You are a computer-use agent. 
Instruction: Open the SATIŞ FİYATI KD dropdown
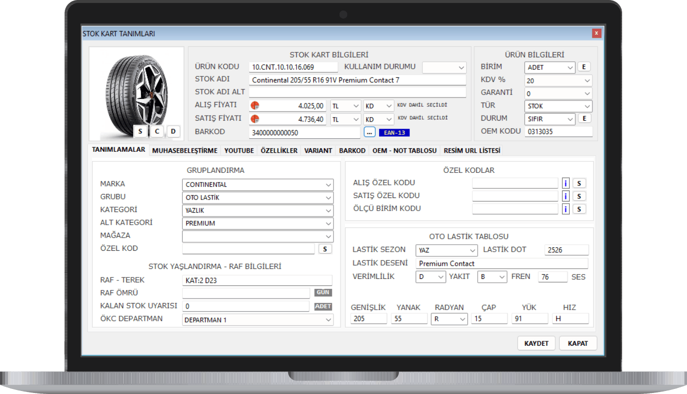pyautogui.click(x=378, y=120)
